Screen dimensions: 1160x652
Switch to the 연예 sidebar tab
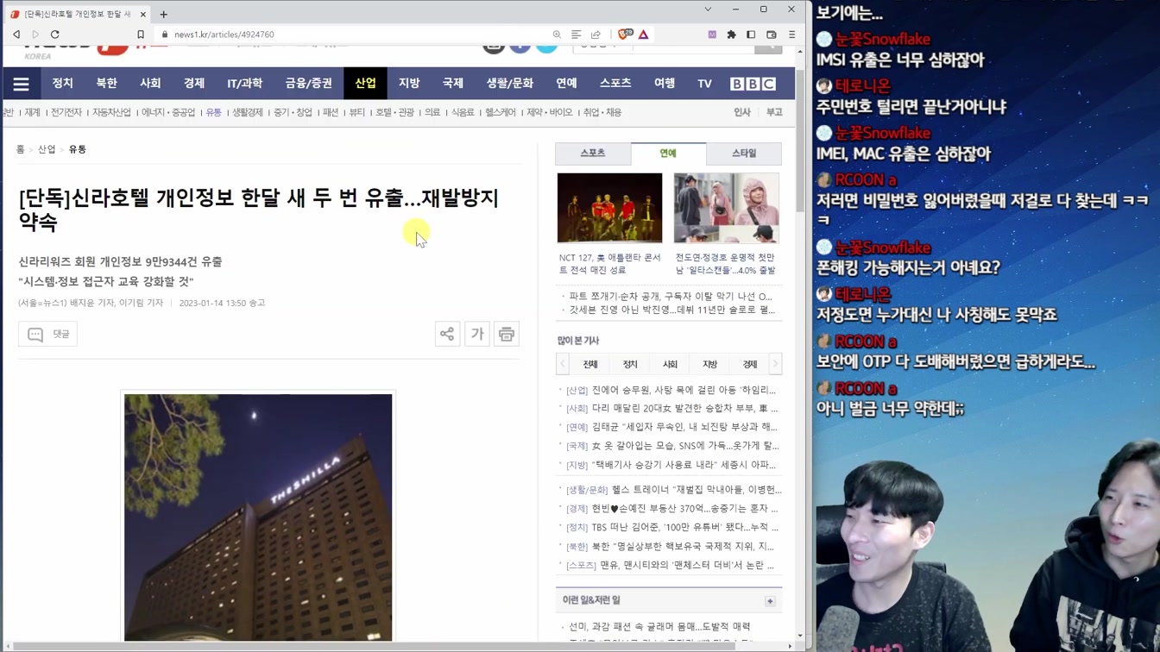click(668, 154)
